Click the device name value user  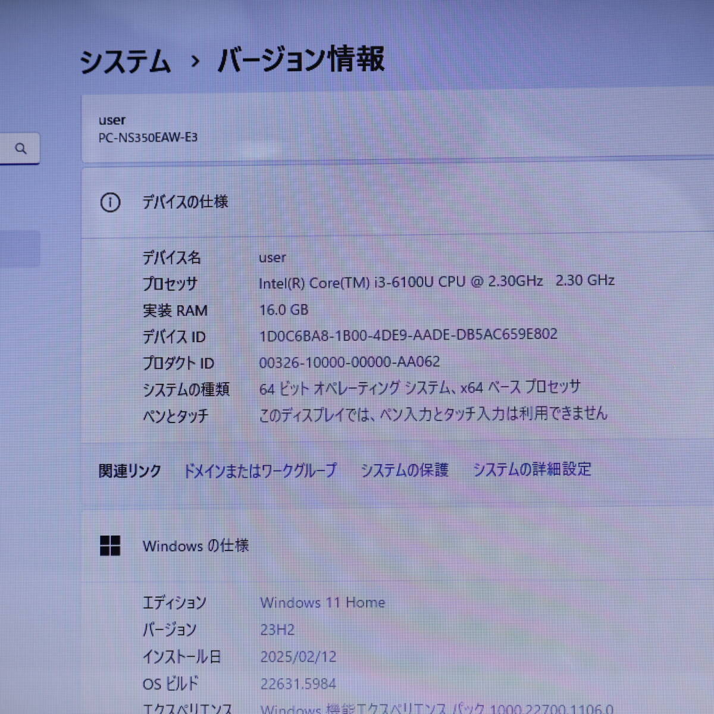[x=273, y=258]
